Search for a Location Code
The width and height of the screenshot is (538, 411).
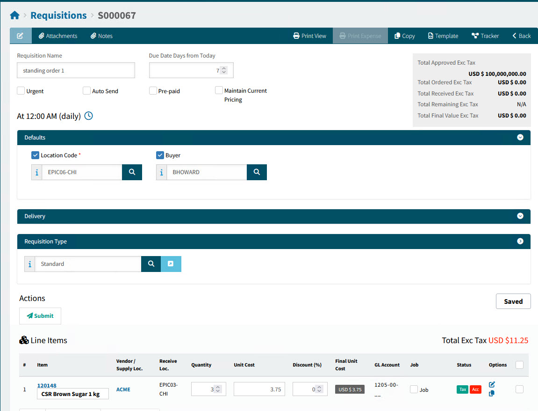(132, 172)
